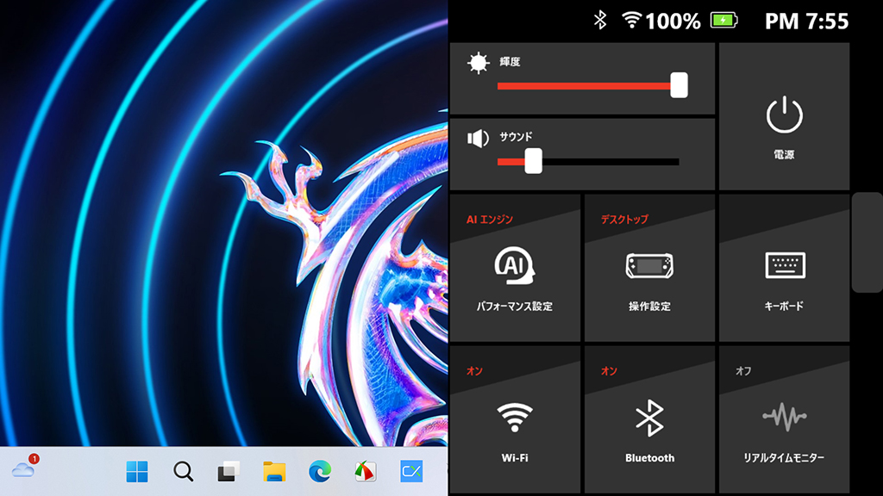Viewport: 883px width, 496px height.
Task: Click the PM 7:55 clock
Action: click(806, 22)
